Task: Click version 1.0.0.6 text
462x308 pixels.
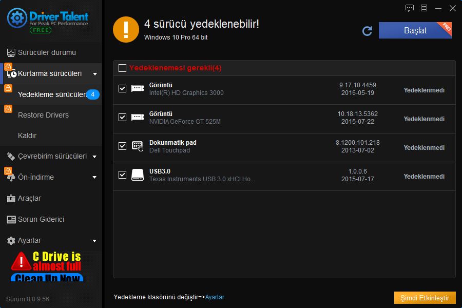Action: click(358, 171)
